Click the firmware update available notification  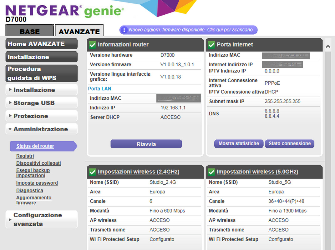point(192,30)
